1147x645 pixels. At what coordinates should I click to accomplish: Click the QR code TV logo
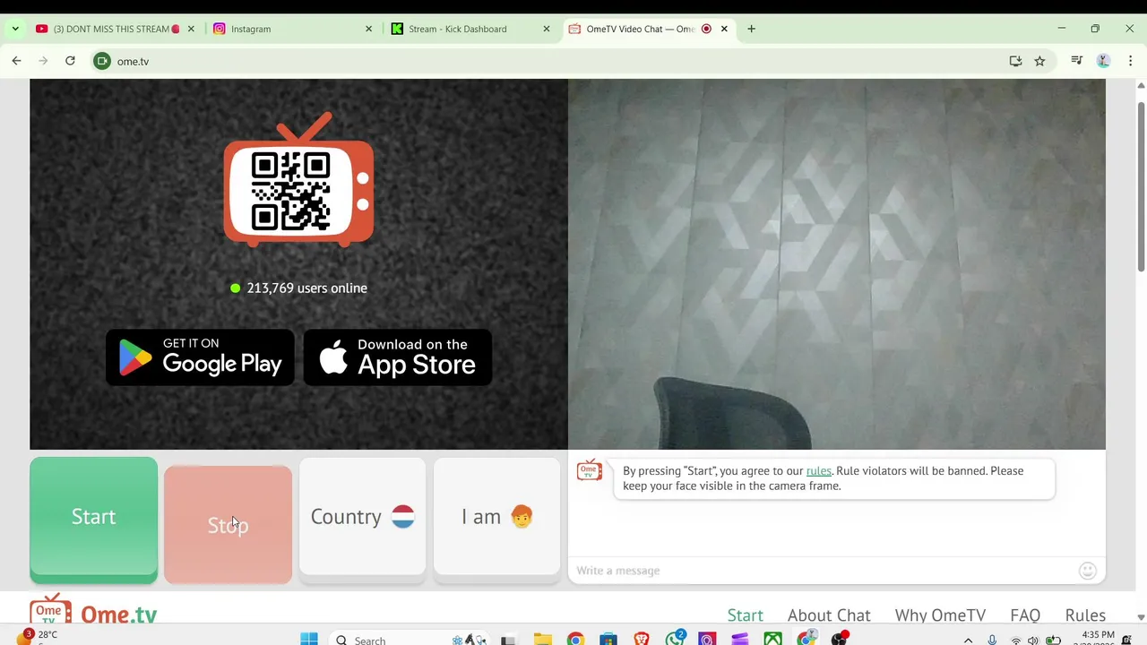coord(298,180)
